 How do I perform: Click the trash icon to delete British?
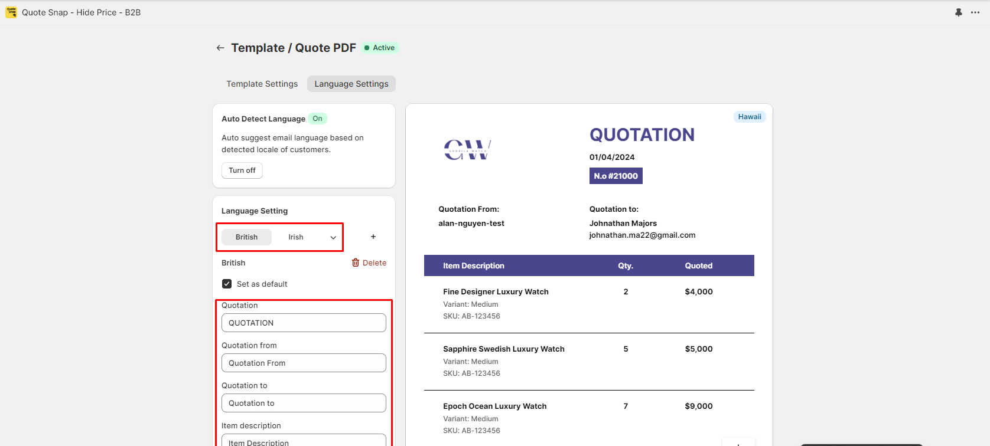click(x=356, y=263)
